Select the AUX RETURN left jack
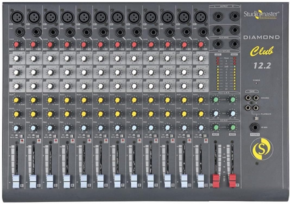This screenshot has height=204, width=290. click(x=218, y=43)
